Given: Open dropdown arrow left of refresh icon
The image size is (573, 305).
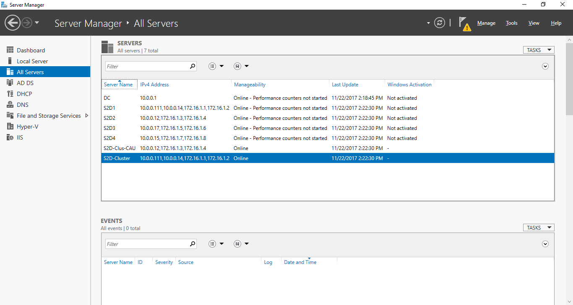Looking at the screenshot, I should point(428,23).
